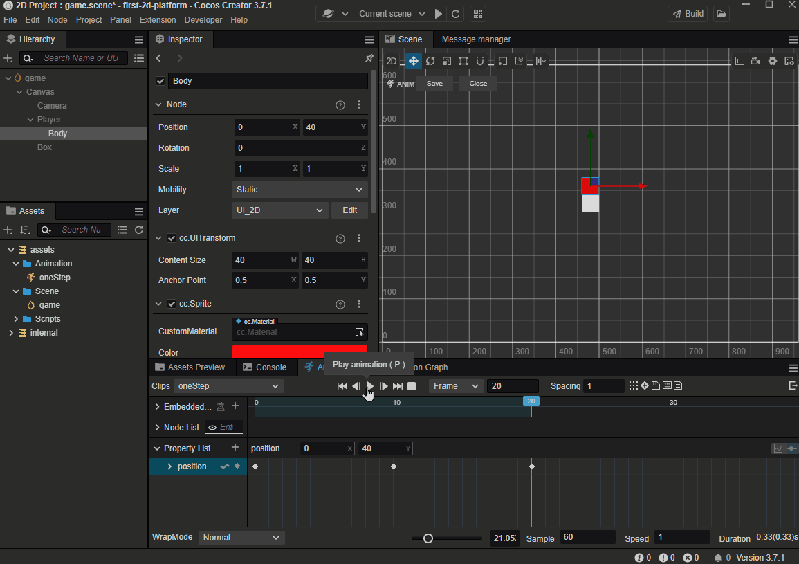Jump to the first animation frame
Image resolution: width=799 pixels, height=564 pixels.
click(342, 386)
